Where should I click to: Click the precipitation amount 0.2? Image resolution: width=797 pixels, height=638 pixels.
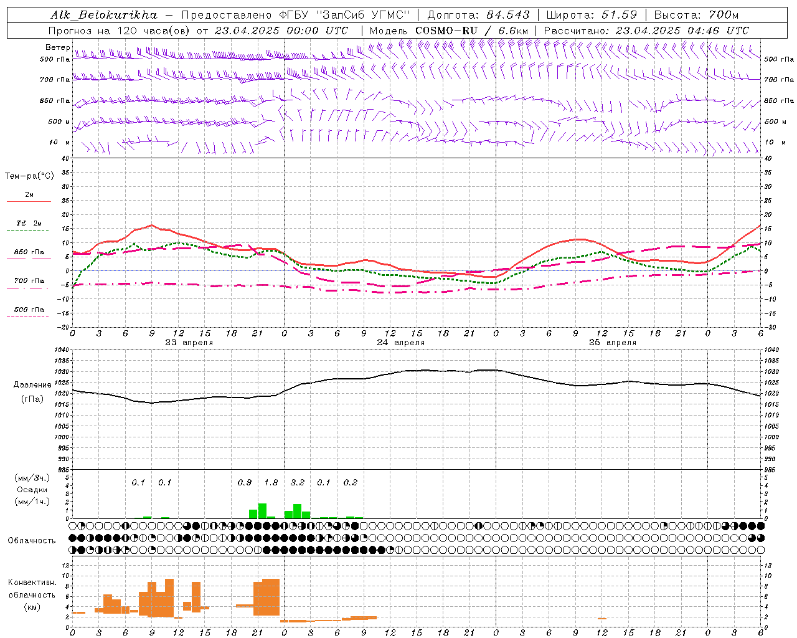click(351, 482)
